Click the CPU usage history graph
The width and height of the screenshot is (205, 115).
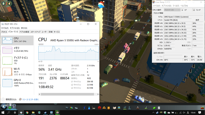tap(69, 53)
